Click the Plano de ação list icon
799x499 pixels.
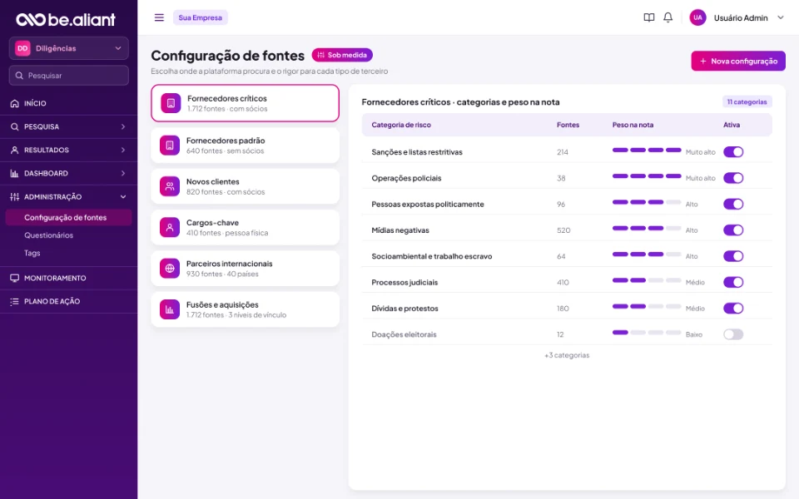pos(14,301)
